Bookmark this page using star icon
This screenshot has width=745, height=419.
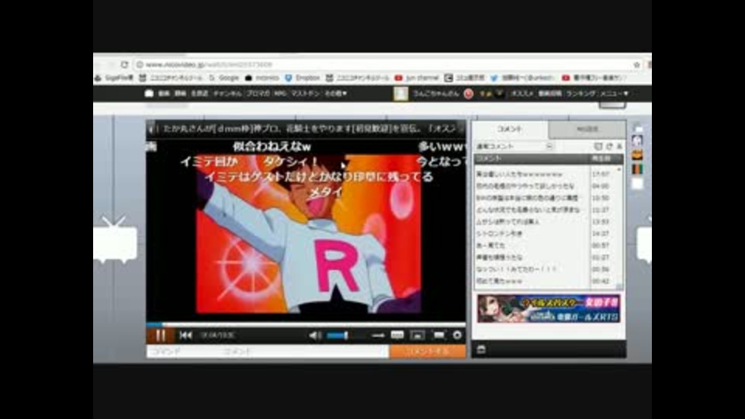click(636, 64)
